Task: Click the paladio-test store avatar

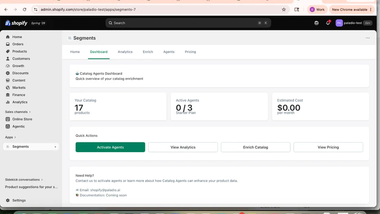Action: tap(339, 23)
